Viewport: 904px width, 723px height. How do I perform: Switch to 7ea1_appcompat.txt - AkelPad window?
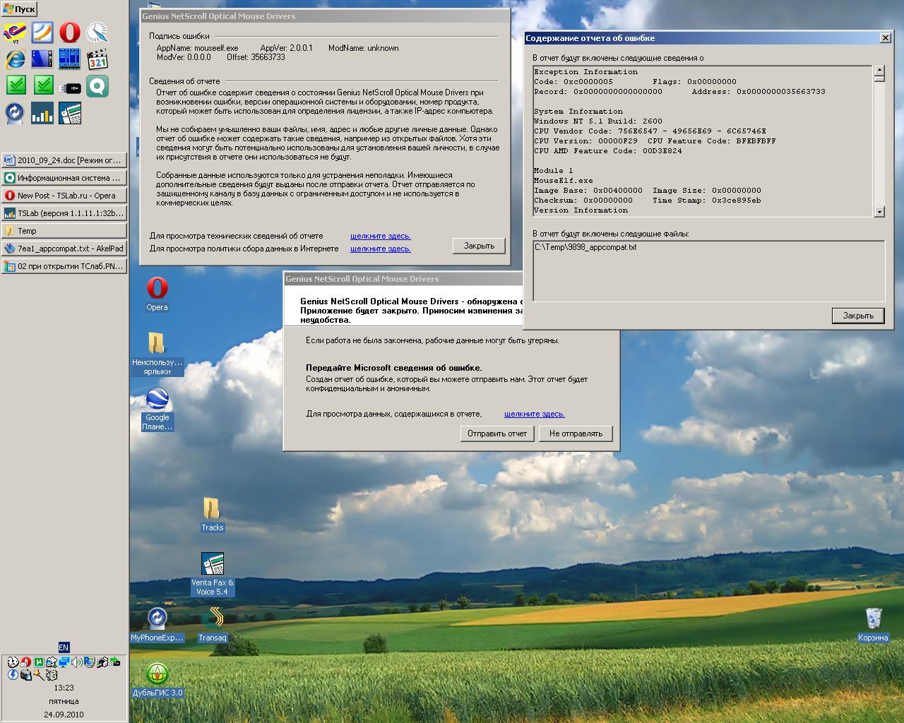64,249
